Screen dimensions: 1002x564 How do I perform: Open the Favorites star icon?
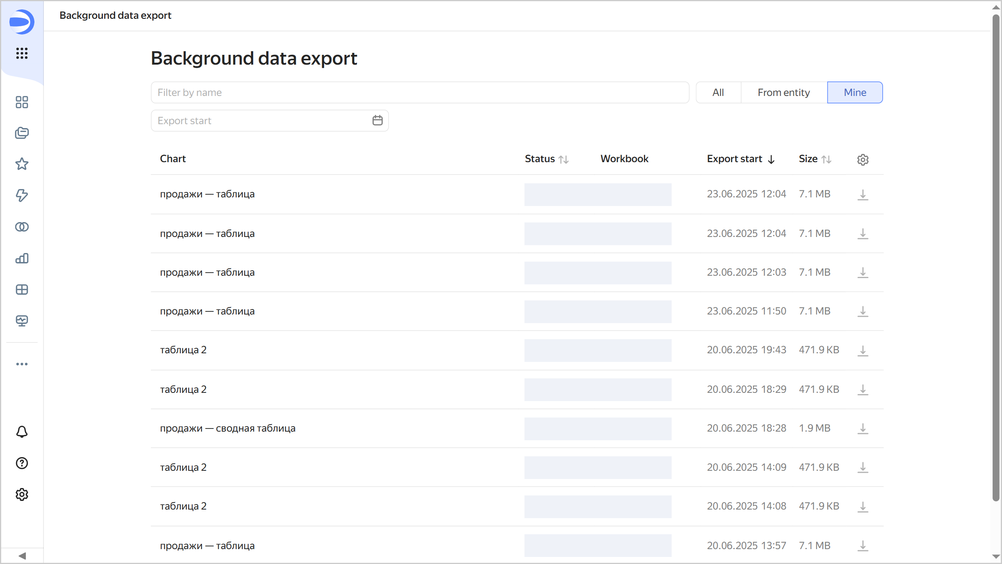tap(22, 164)
